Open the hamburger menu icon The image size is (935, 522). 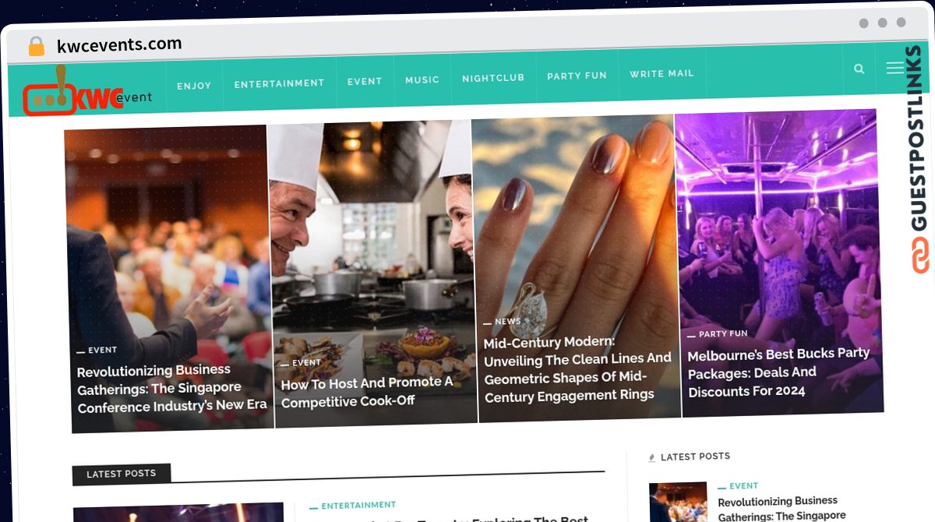(x=894, y=69)
